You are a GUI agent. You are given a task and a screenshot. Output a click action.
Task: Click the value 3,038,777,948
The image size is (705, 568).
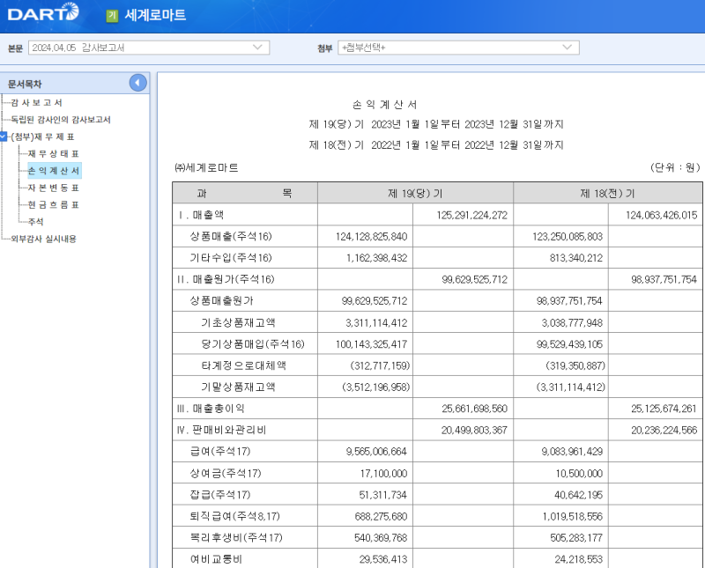click(x=572, y=322)
